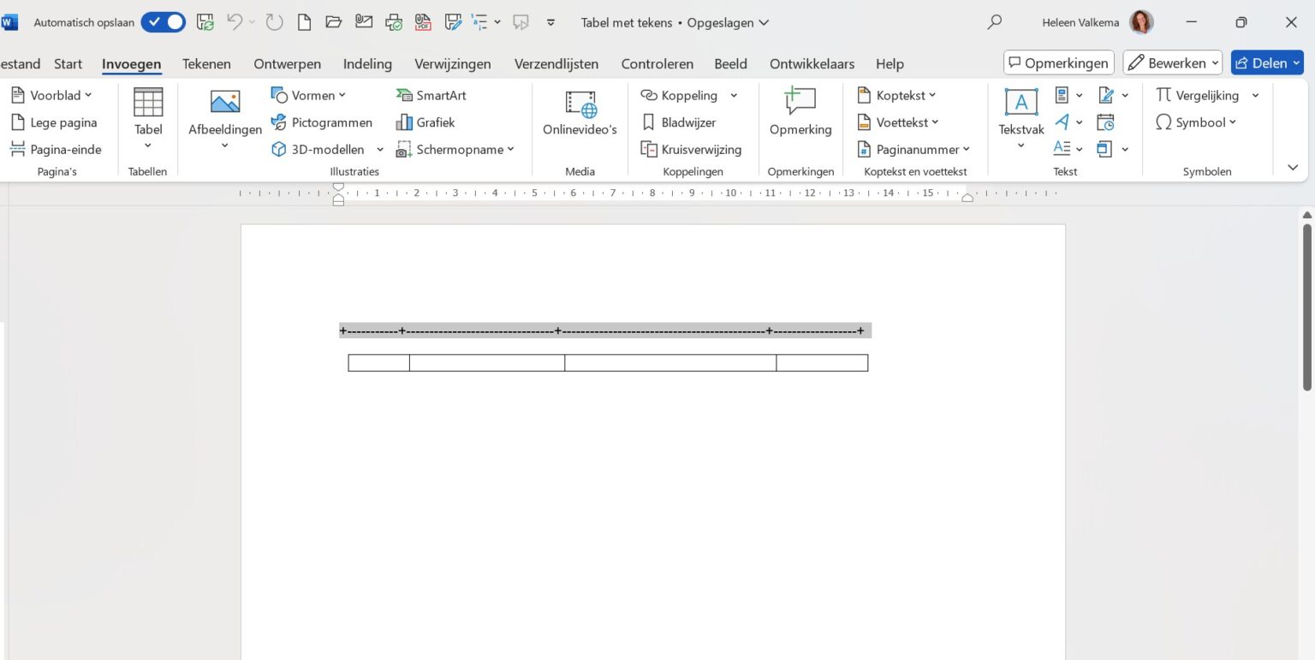
Task: Toggle Automatisch opslaan switch
Action: 163,22
